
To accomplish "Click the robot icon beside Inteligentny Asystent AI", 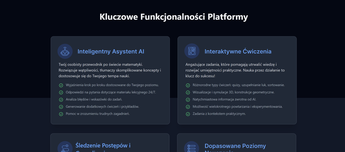I will (x=65, y=51).
